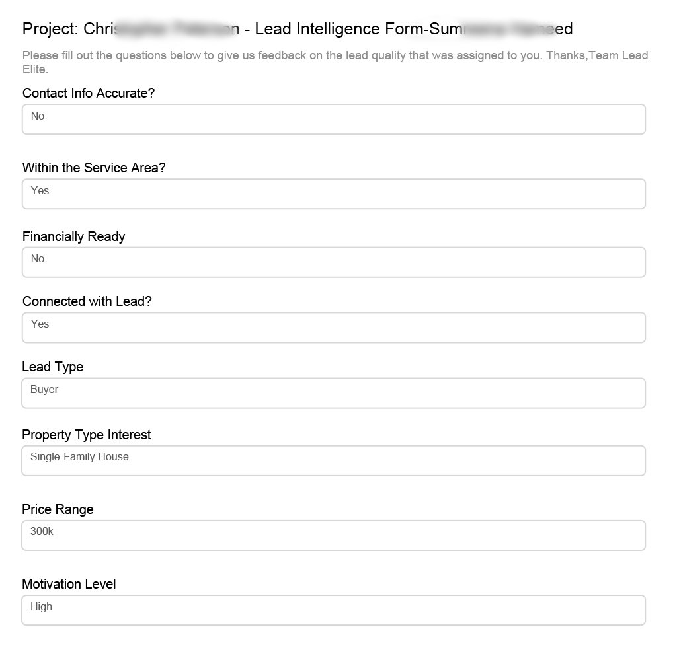This screenshot has width=677, height=654.
Task: Click the Property Type Interest field
Action: pyautogui.click(x=333, y=460)
